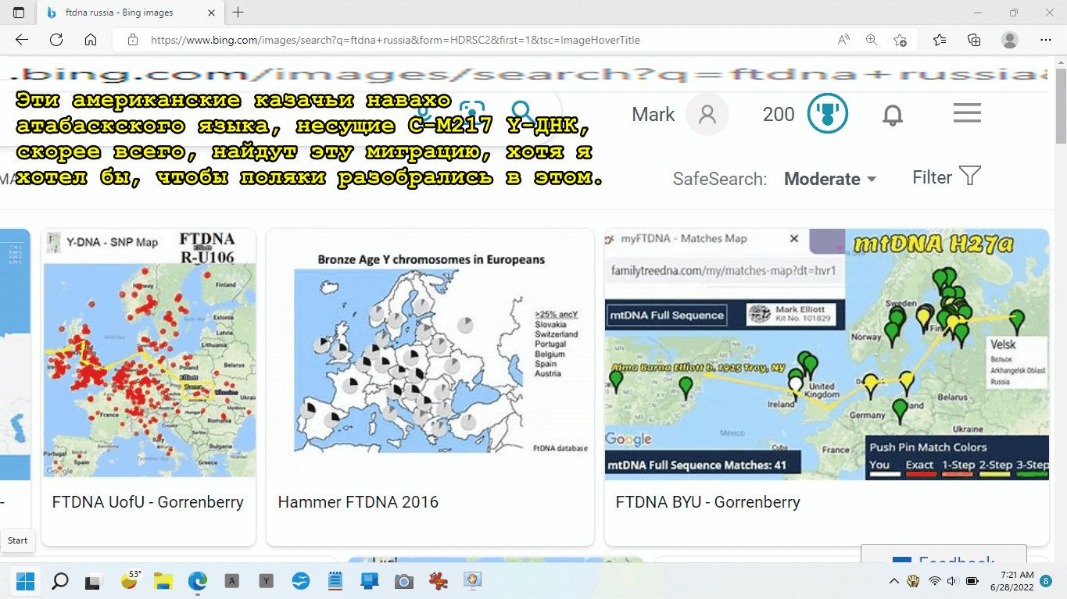This screenshot has height=599, width=1067.
Task: Open the blue computer icon on taskbar
Action: (x=370, y=581)
